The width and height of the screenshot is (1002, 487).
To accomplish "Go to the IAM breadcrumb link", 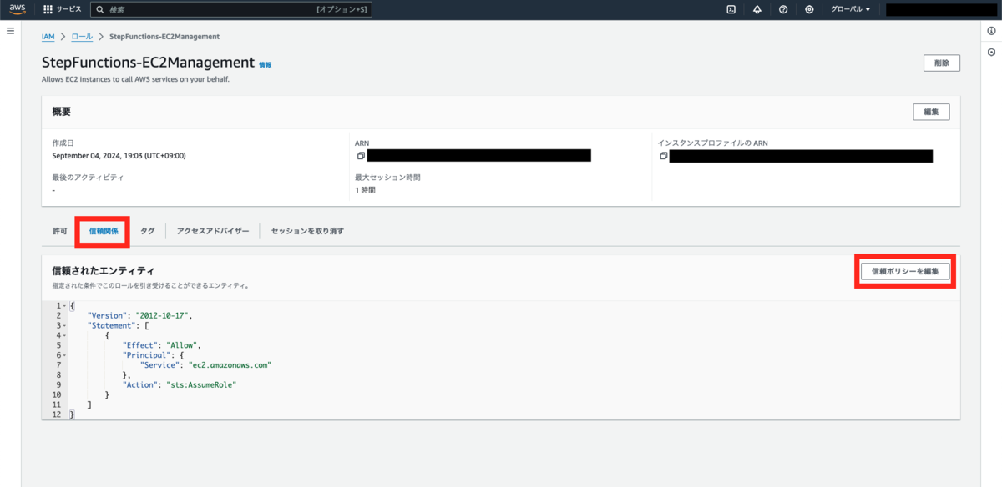I will [x=48, y=37].
